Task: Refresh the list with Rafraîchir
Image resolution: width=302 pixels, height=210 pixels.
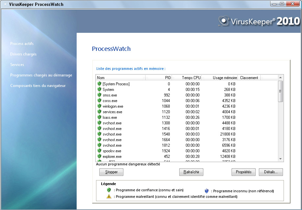Action: [191, 172]
